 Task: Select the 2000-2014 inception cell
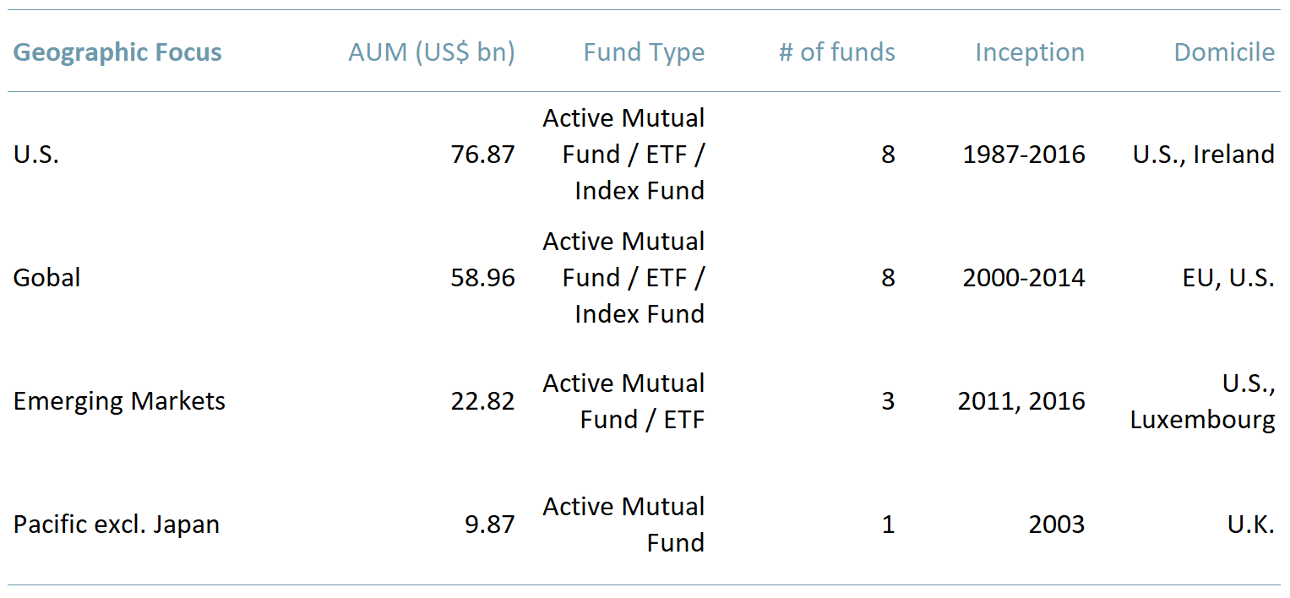point(1023,278)
